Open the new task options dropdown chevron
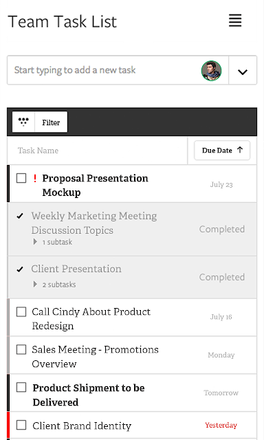Screen dimensions: 264x440 (243, 71)
